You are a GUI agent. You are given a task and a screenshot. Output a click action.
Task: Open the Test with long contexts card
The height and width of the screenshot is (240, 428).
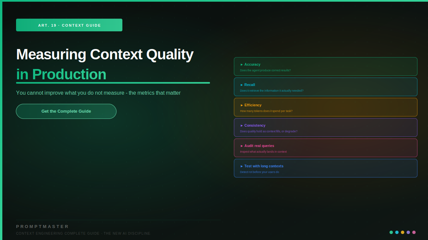[x=326, y=168]
